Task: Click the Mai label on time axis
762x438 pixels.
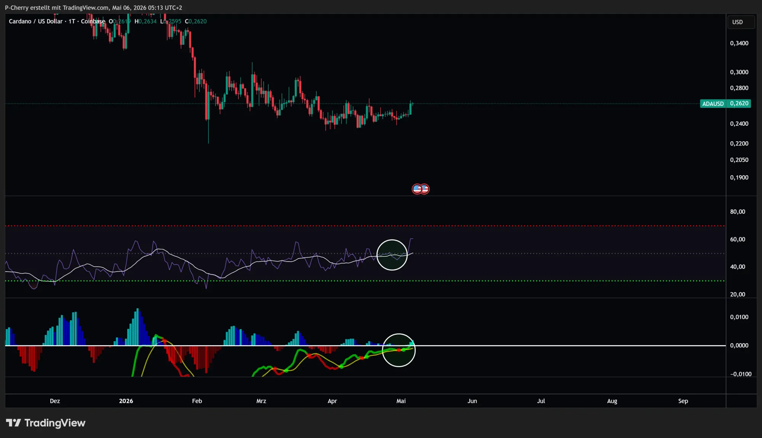Action: (x=401, y=401)
